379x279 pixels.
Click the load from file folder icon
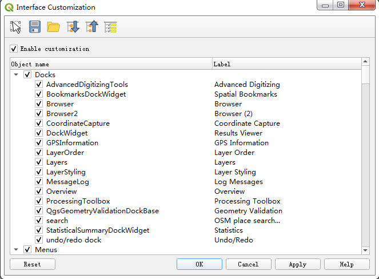(54, 27)
